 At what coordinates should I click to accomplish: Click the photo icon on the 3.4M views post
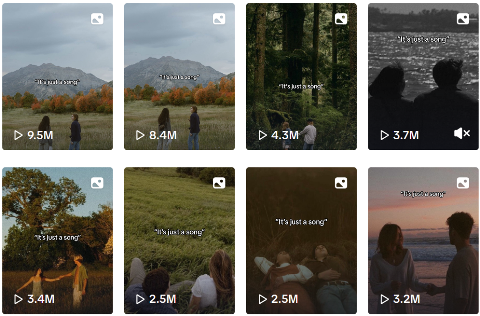[x=97, y=183]
